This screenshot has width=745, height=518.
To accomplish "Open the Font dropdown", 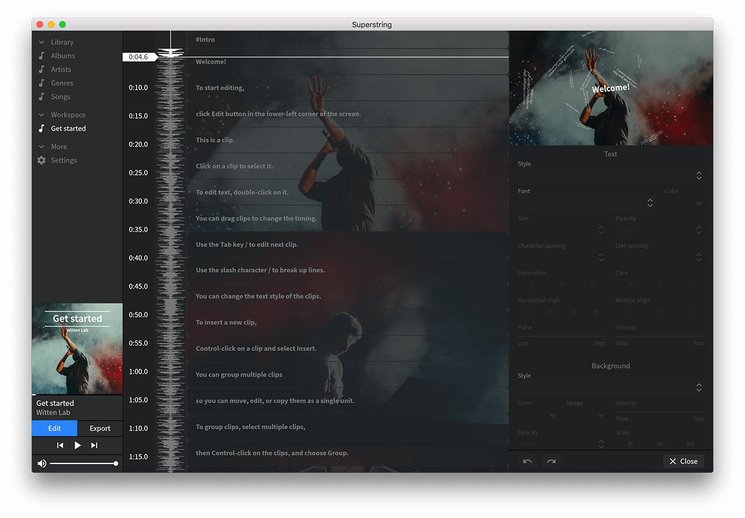I will (x=586, y=203).
